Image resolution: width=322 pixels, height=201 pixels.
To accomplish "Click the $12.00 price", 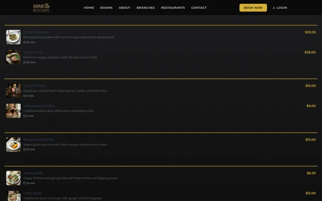I will 310,193.
